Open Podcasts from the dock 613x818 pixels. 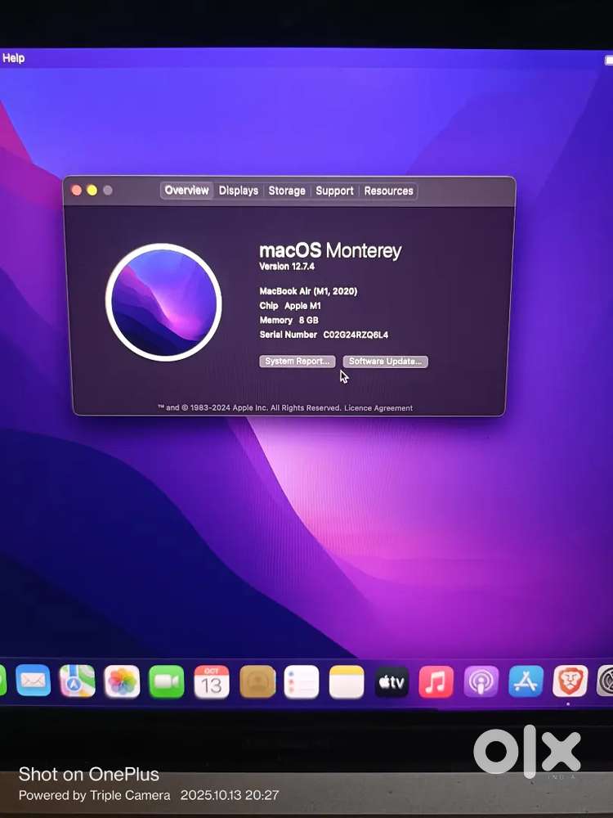(481, 681)
